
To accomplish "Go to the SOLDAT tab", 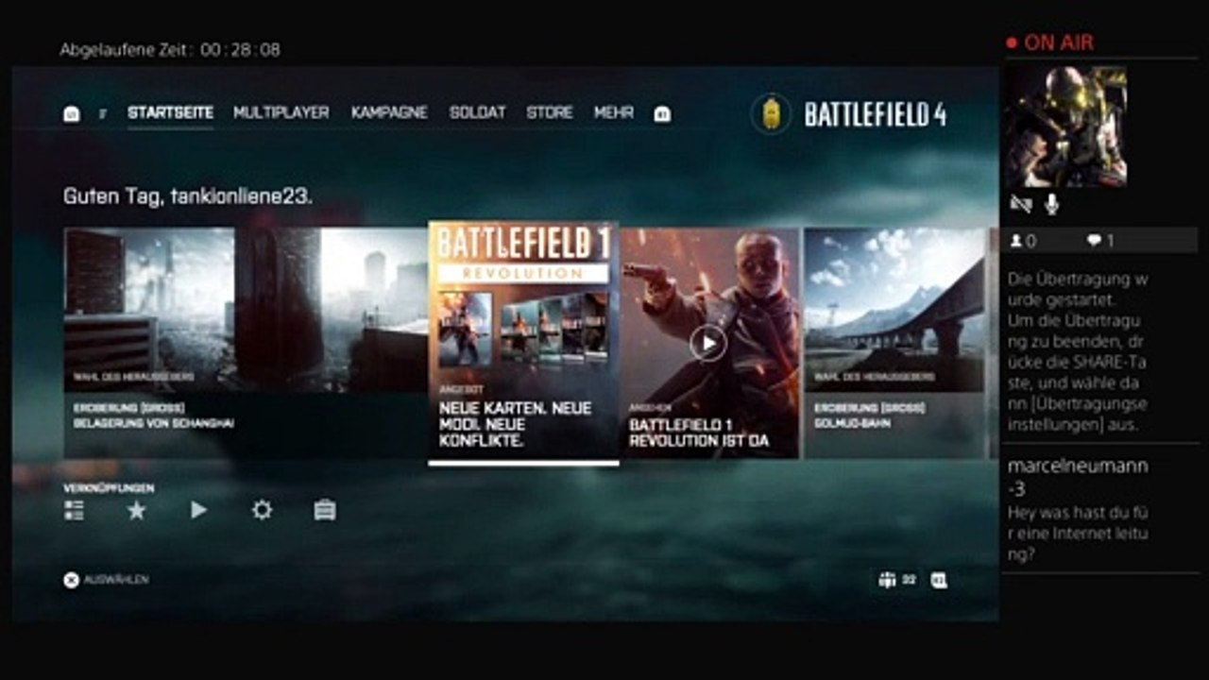I will click(478, 112).
